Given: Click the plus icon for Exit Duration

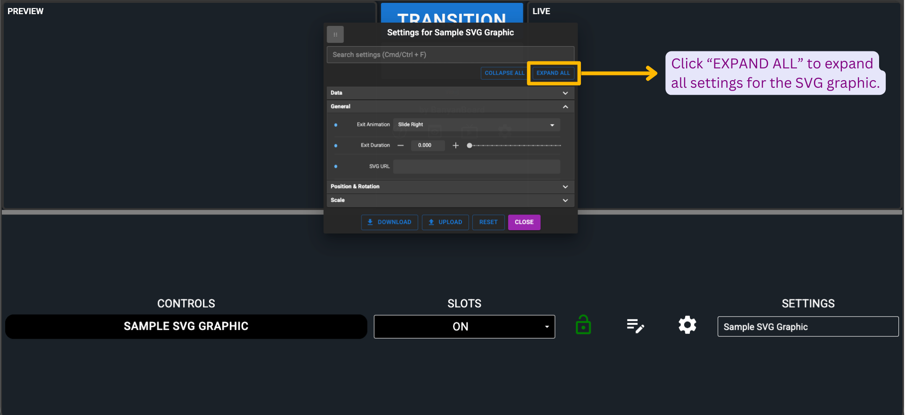Looking at the screenshot, I should click(455, 145).
